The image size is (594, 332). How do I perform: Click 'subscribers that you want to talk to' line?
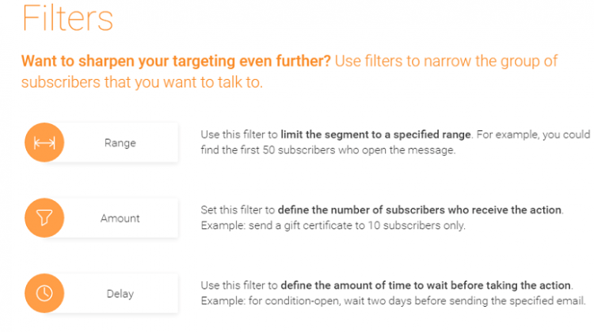(x=142, y=82)
